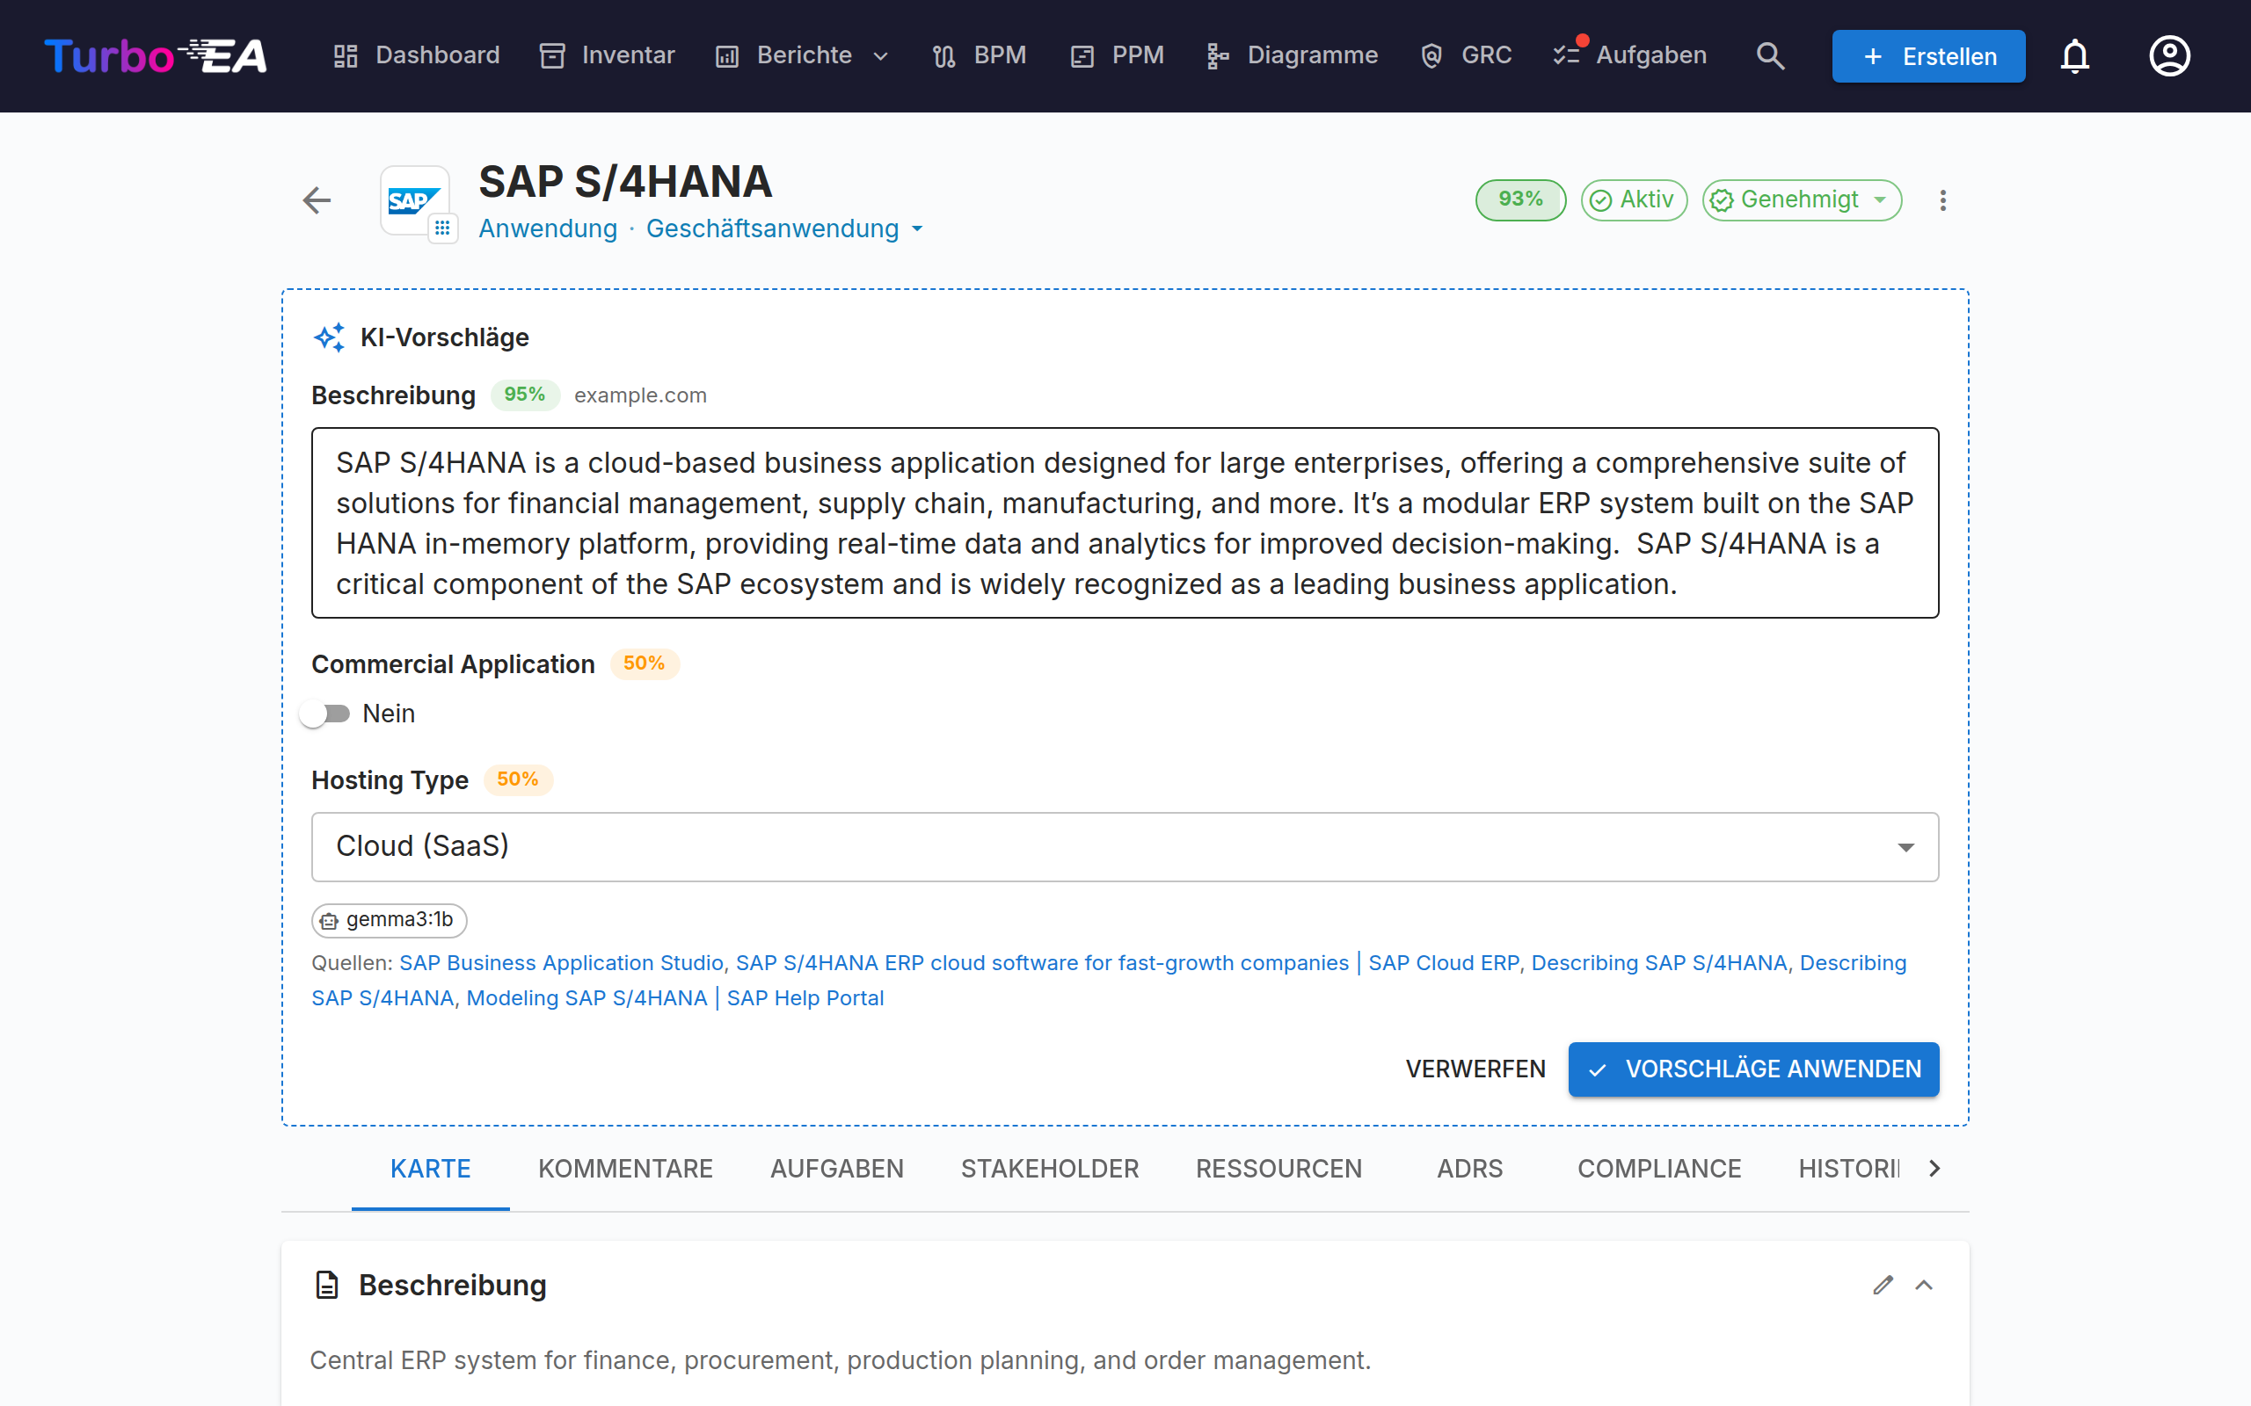Open the Hosting Type Cloud (SaaS) dropdown
The image size is (2251, 1406).
coord(1125,846)
